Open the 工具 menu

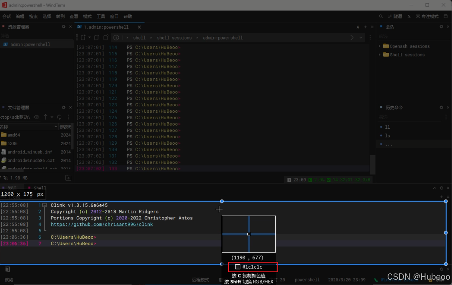tap(101, 16)
